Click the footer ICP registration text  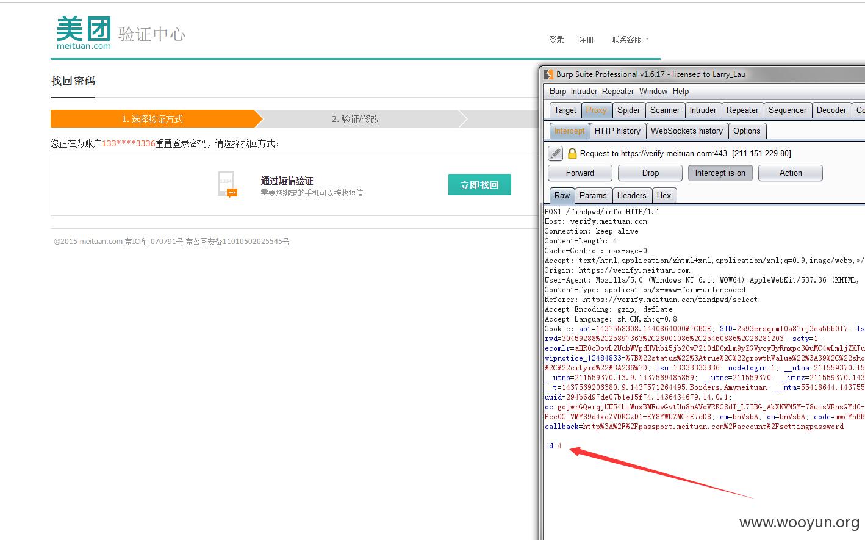154,242
